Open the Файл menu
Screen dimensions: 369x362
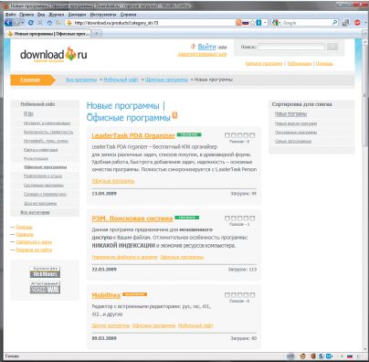tap(10, 15)
